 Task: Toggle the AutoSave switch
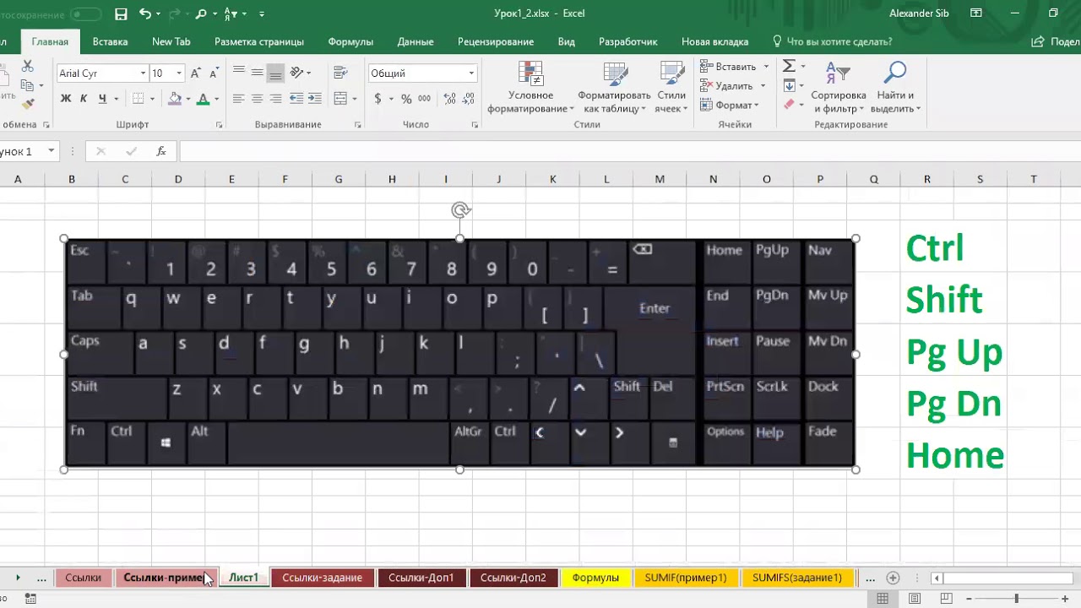(84, 14)
